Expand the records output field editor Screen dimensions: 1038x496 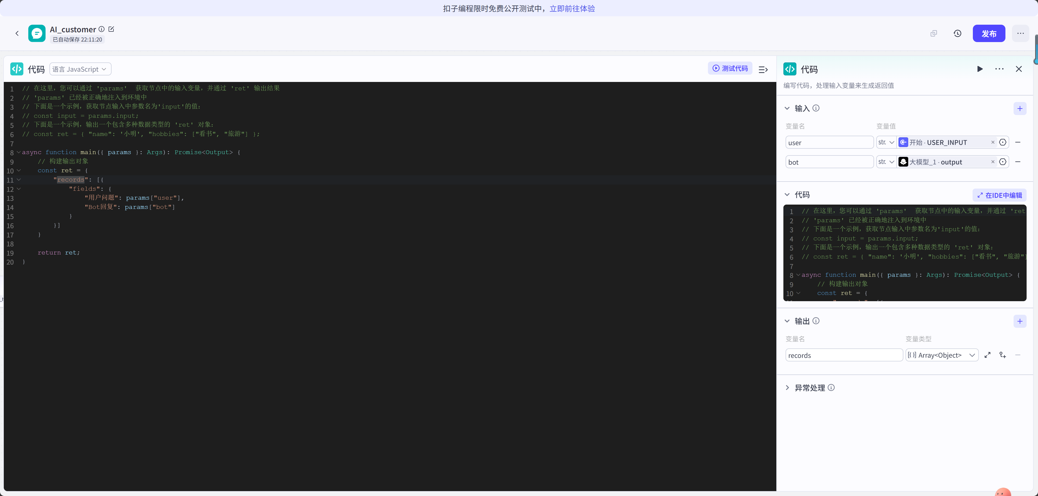987,355
